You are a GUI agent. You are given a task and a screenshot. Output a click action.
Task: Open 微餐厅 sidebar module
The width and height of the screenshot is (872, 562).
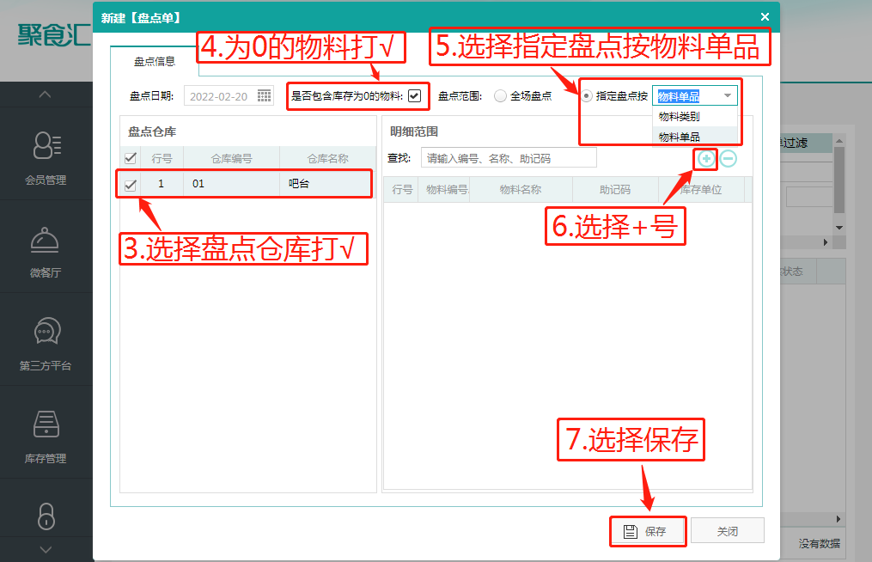pos(46,252)
